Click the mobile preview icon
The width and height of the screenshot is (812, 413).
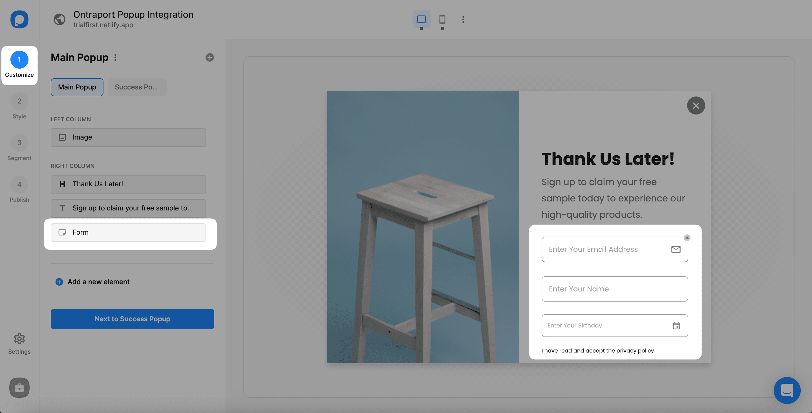(x=442, y=19)
